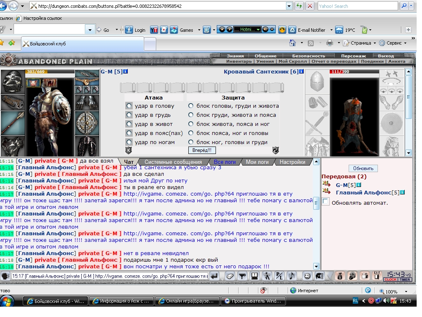This screenshot has width=422, height=317.
Task: Open the search provider dropdown arrow
Action: coord(411,6)
